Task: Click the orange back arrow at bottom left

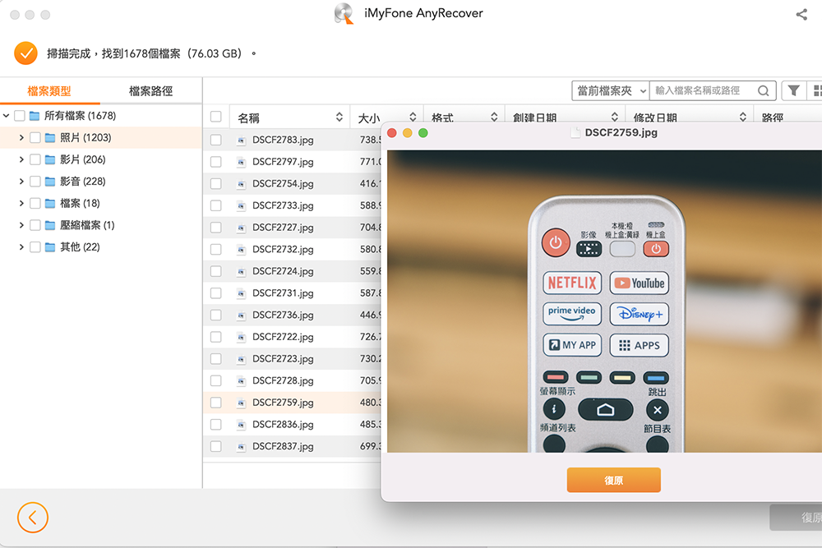Action: coord(33,518)
